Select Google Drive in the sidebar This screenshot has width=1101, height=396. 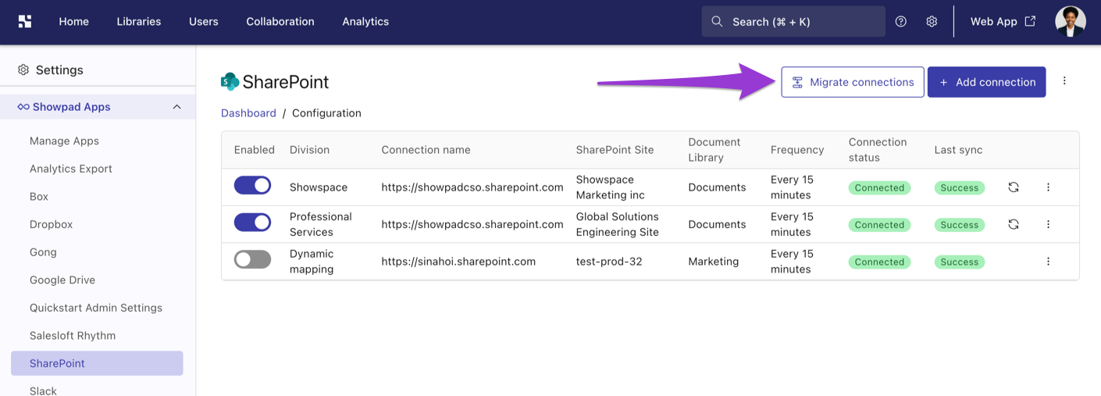coord(62,280)
